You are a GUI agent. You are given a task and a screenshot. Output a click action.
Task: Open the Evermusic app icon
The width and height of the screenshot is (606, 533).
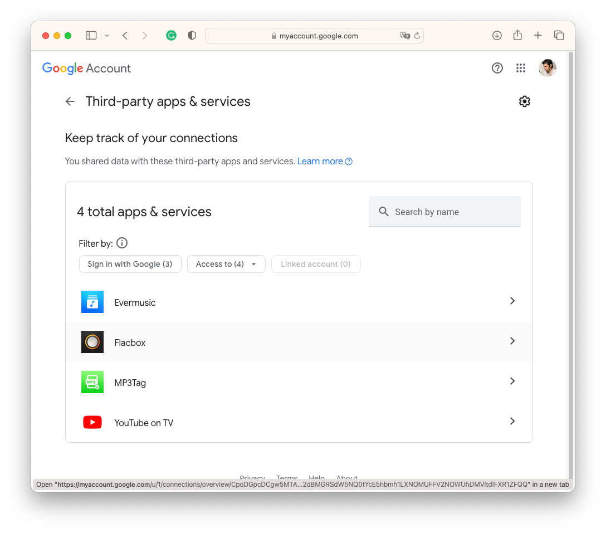(x=92, y=301)
